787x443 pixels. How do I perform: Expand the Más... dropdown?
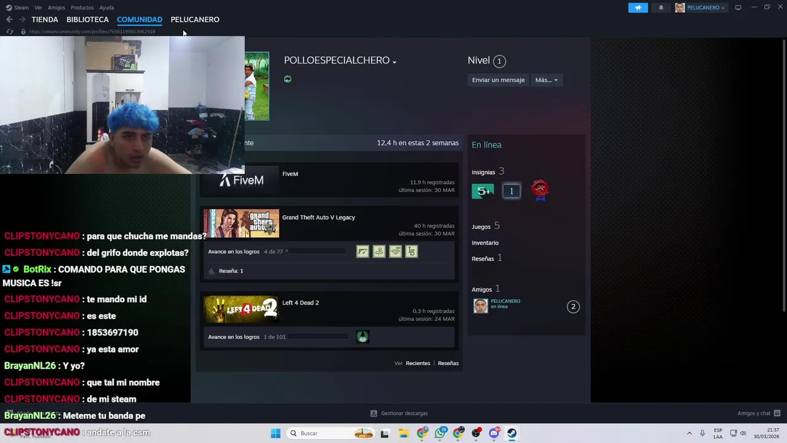[546, 80]
